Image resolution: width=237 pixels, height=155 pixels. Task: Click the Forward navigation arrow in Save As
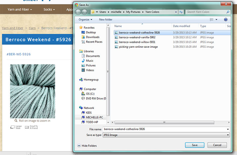(84, 12)
